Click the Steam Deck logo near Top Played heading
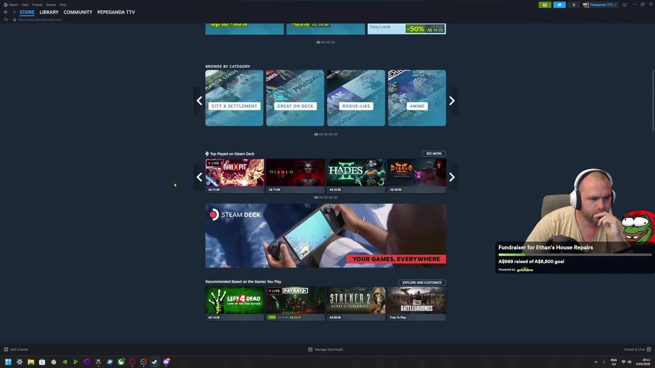 (x=207, y=154)
